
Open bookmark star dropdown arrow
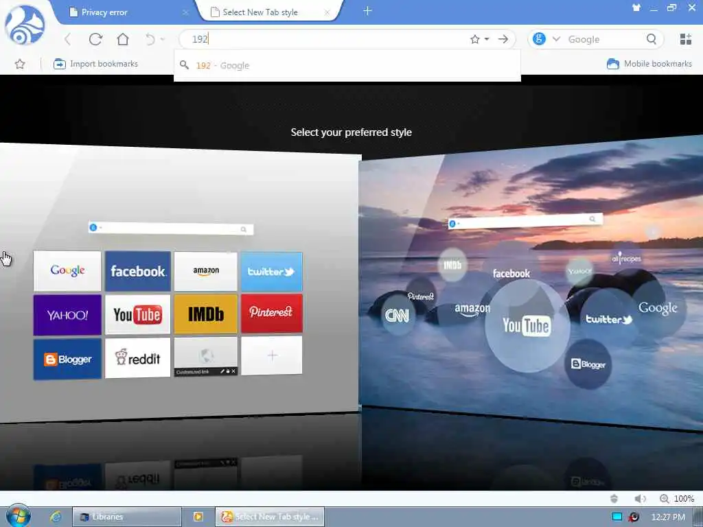pyautogui.click(x=487, y=39)
